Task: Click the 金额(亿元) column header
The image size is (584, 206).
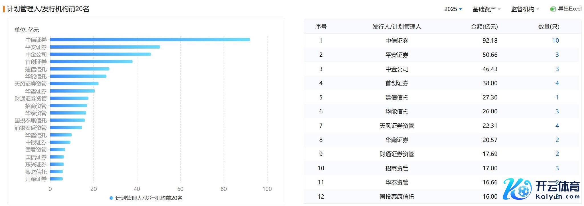Action: [484, 26]
